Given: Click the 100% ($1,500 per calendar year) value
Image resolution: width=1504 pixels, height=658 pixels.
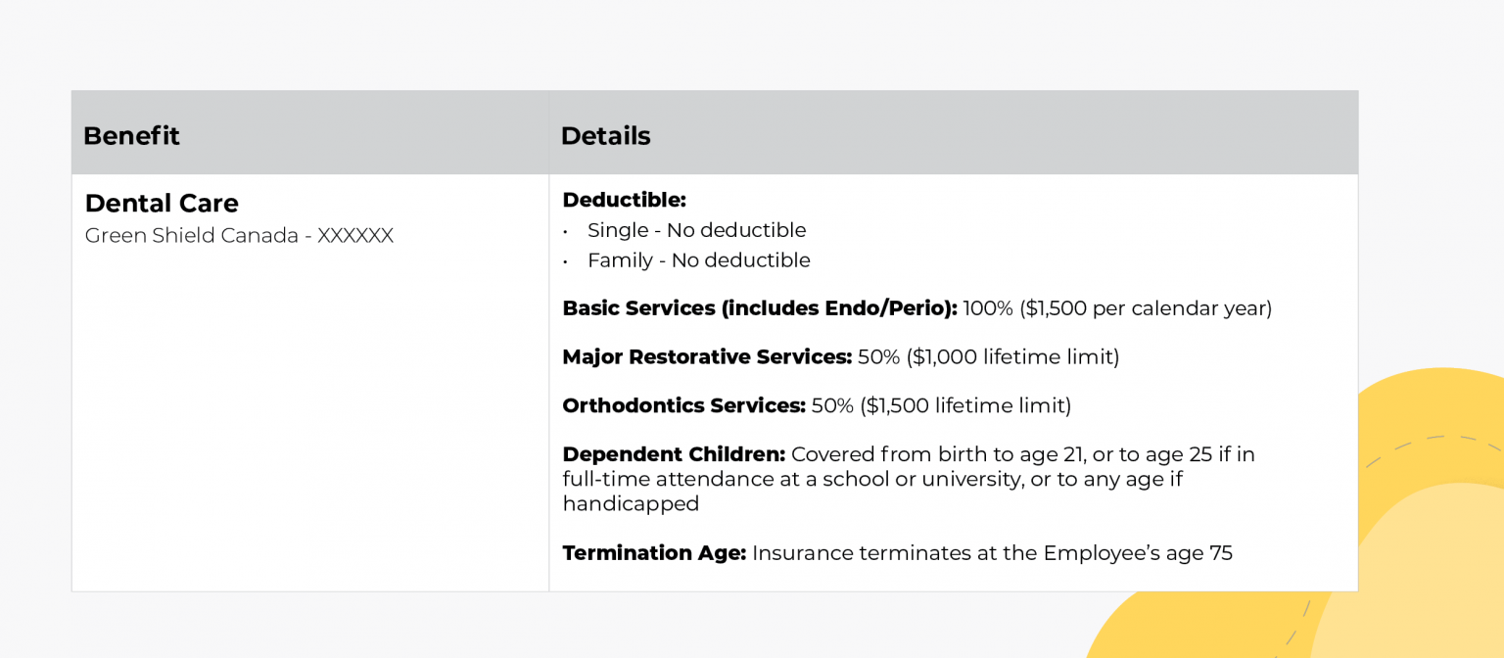Looking at the screenshot, I should tap(1117, 308).
